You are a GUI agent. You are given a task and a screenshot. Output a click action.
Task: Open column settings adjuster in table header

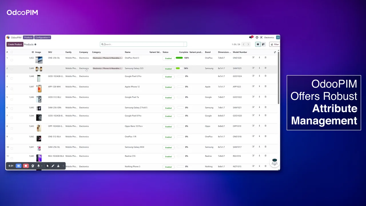(275, 52)
